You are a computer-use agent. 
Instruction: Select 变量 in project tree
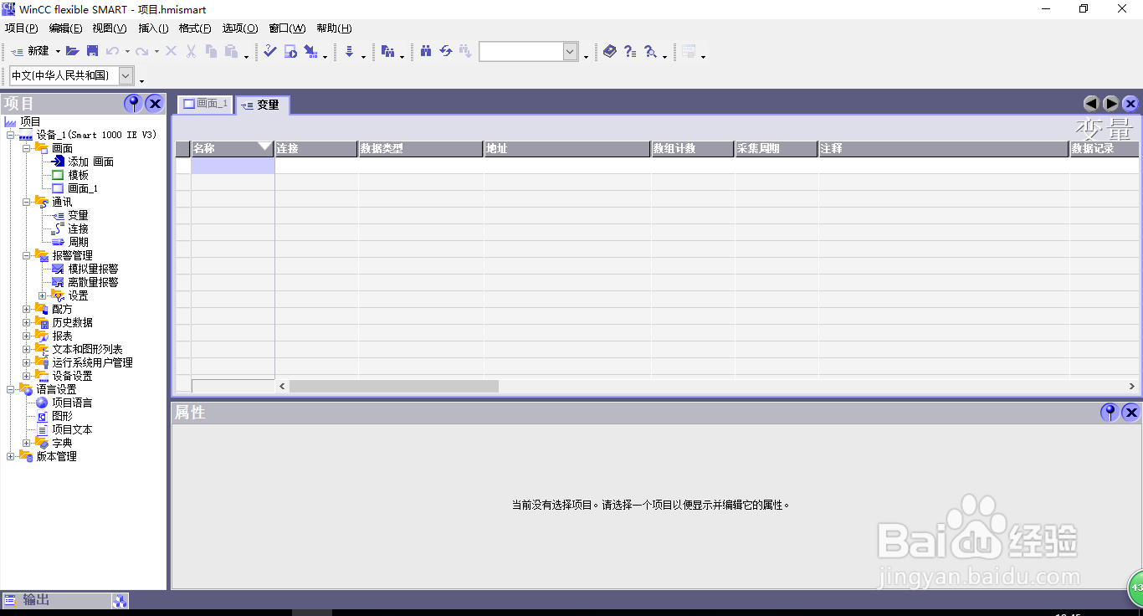pyautogui.click(x=78, y=215)
